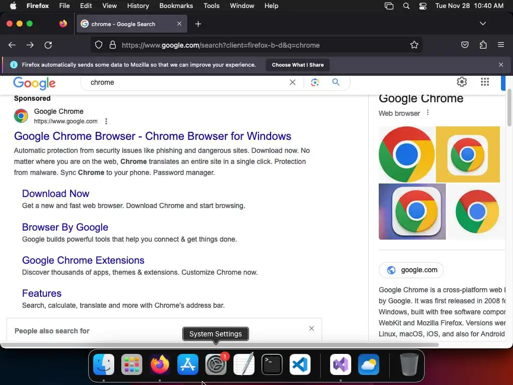The width and height of the screenshot is (513, 385).
Task: Open the google.com website chip
Action: 411,270
